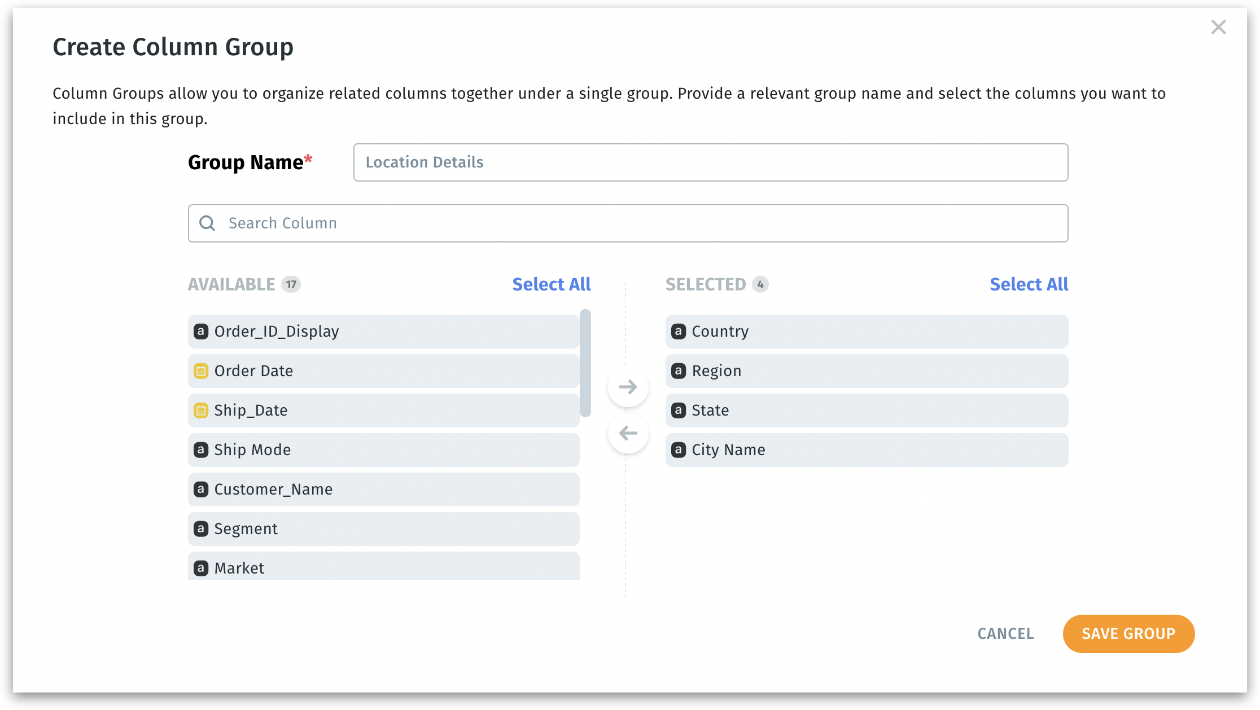The image size is (1260, 710).
Task: Click text type icon beside Country
Action: 679,332
